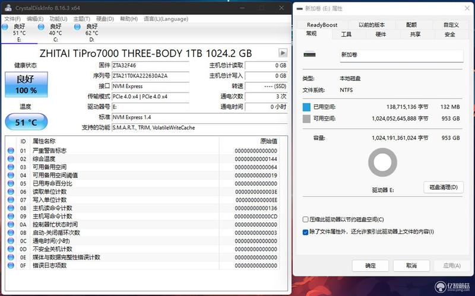This screenshot has height=296, width=475.
Task: Click status orb for attribute 06 读取单位计数
Action: tap(11, 192)
